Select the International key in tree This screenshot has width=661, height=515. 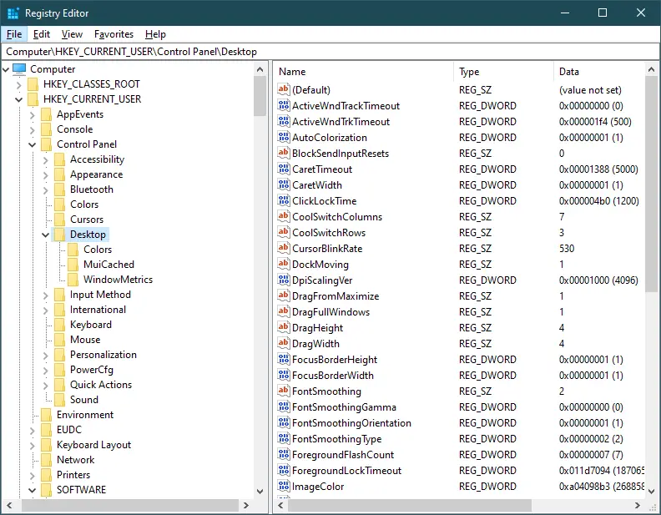pyautogui.click(x=98, y=310)
